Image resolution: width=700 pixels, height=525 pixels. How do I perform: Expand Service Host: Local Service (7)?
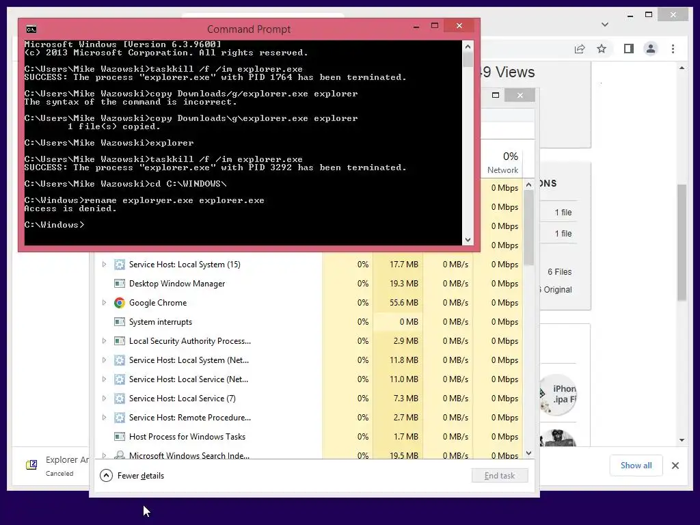pos(104,399)
